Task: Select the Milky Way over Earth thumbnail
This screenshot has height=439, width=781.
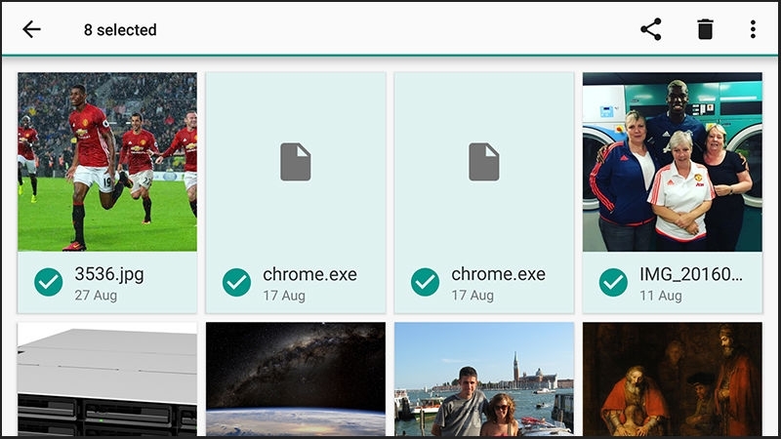Action: click(296, 379)
